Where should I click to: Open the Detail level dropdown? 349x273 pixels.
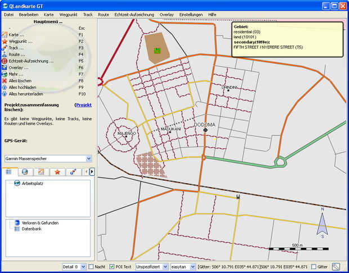coord(83,267)
